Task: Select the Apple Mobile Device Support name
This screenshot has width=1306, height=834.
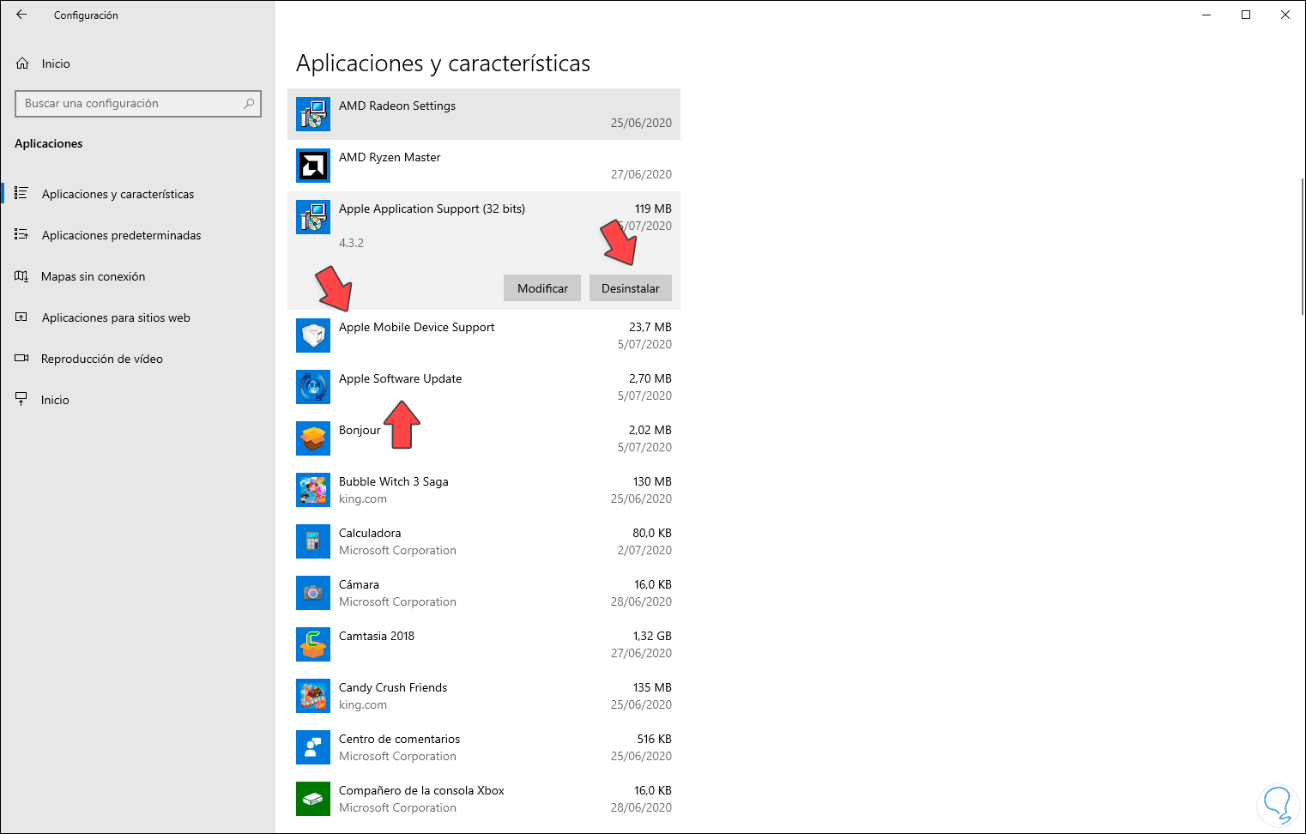Action: pos(416,327)
